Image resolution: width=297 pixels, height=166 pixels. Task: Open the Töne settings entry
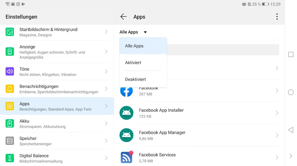point(57,71)
